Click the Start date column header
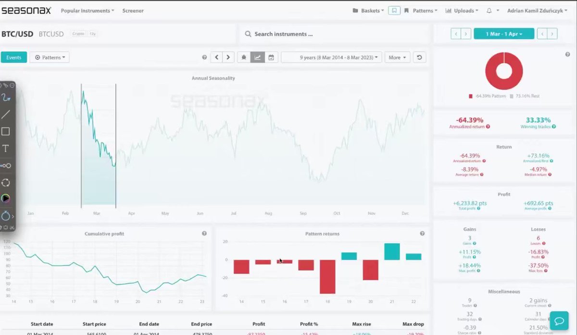 pyautogui.click(x=42, y=324)
